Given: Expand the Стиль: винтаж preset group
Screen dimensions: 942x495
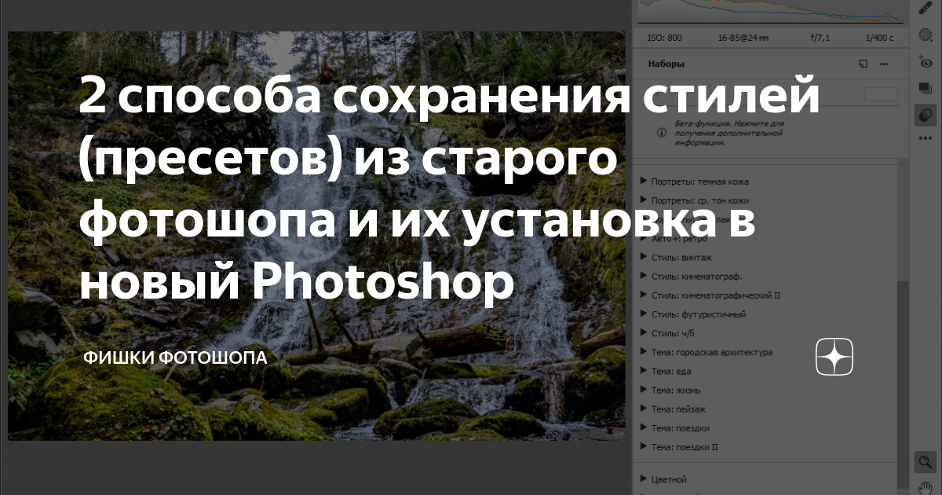Looking at the screenshot, I should tap(644, 257).
